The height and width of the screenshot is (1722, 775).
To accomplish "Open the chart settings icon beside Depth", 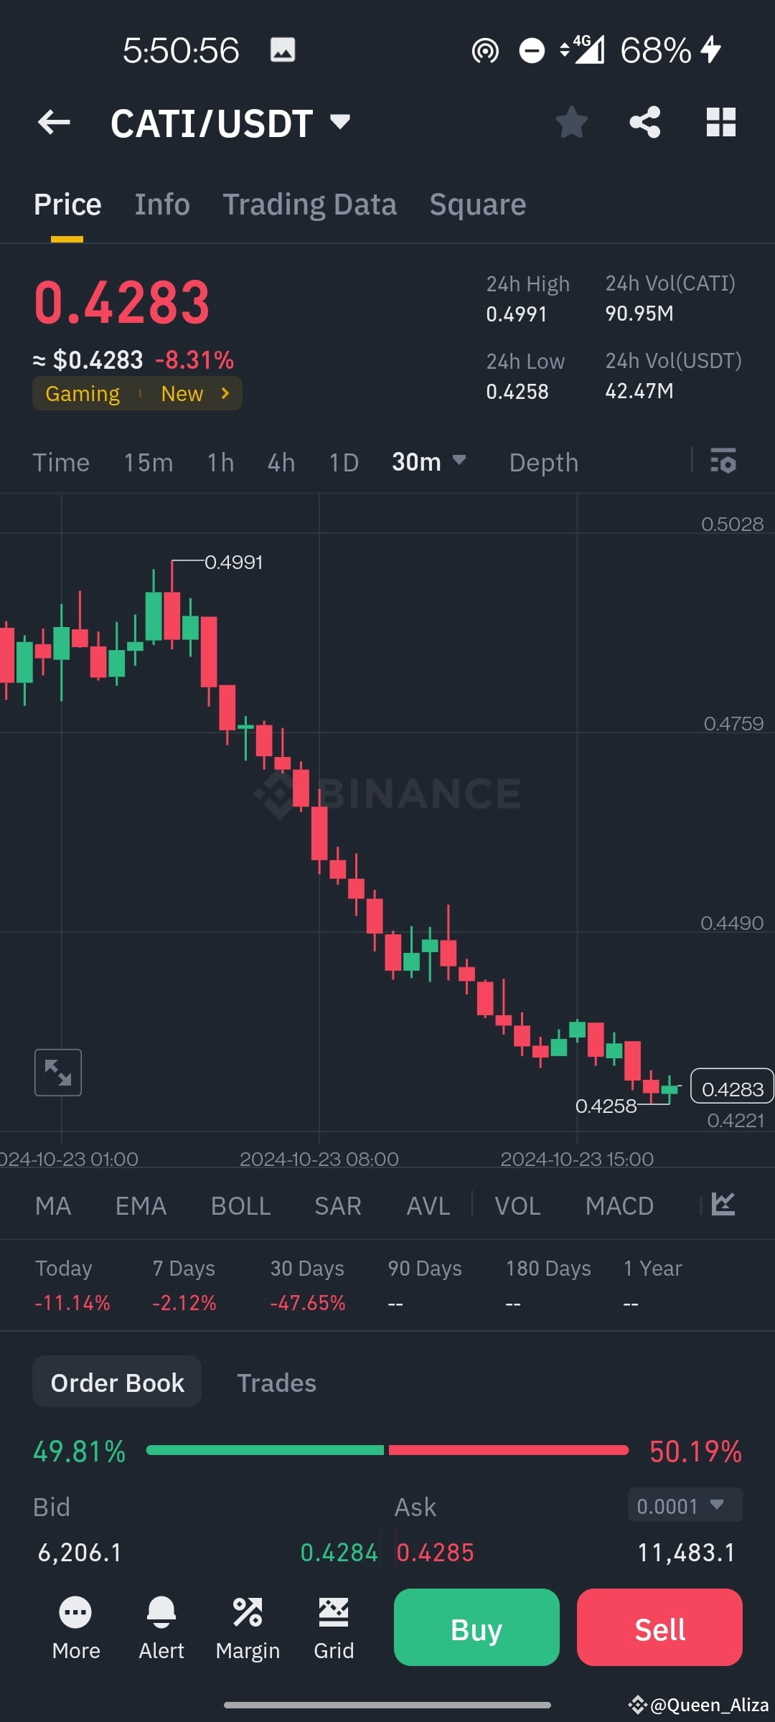I will coord(723,462).
